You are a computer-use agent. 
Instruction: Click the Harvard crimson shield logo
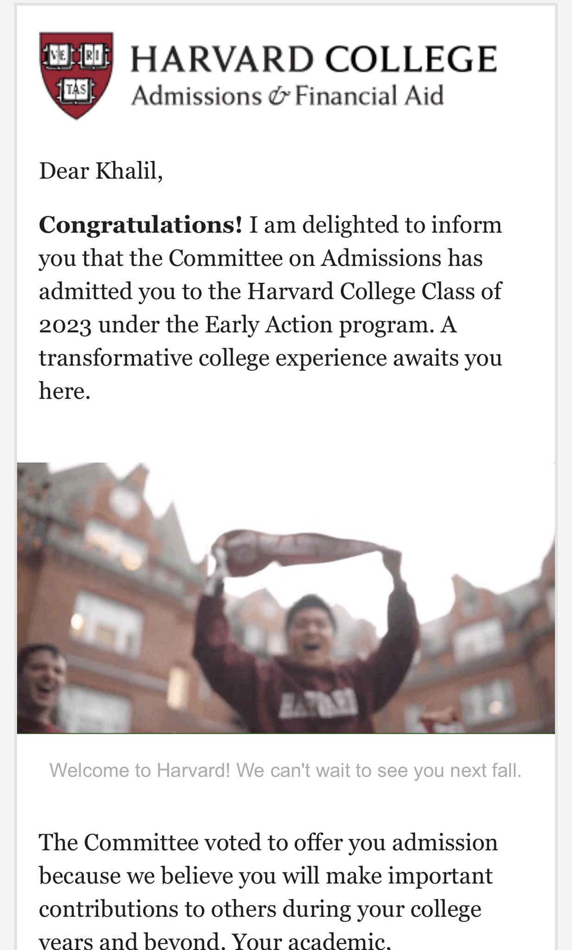(x=76, y=75)
